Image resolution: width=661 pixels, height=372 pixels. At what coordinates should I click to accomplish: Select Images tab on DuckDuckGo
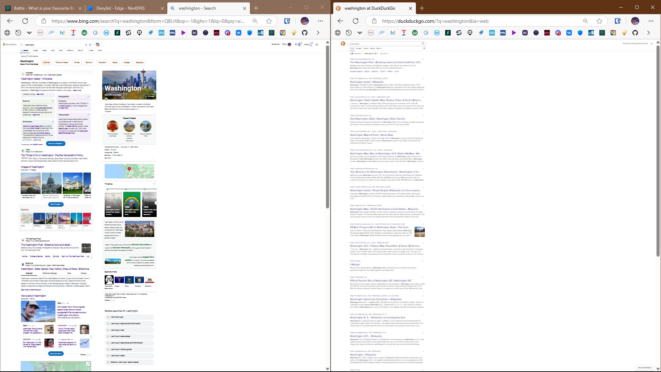[x=359, y=48]
